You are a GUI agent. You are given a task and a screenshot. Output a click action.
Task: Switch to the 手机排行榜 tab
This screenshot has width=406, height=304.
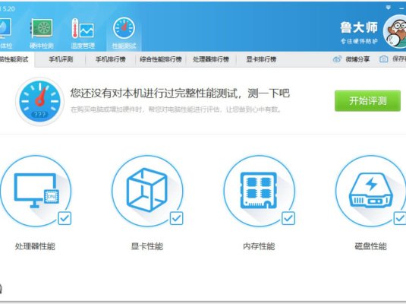click(x=111, y=59)
